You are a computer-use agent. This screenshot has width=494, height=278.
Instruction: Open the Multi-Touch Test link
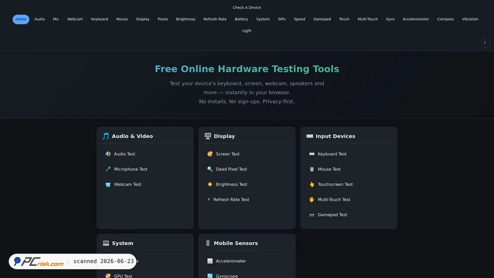[x=334, y=199]
